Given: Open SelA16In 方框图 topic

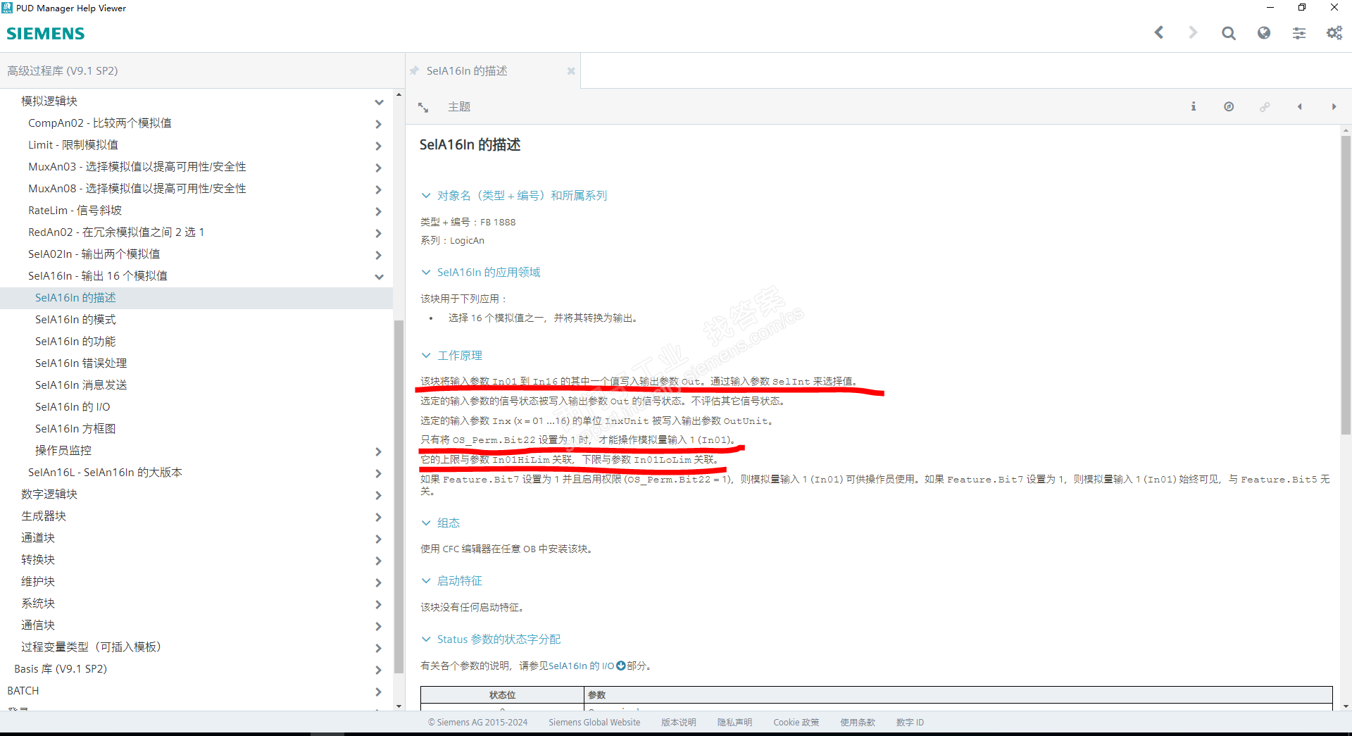Looking at the screenshot, I should (x=75, y=429).
